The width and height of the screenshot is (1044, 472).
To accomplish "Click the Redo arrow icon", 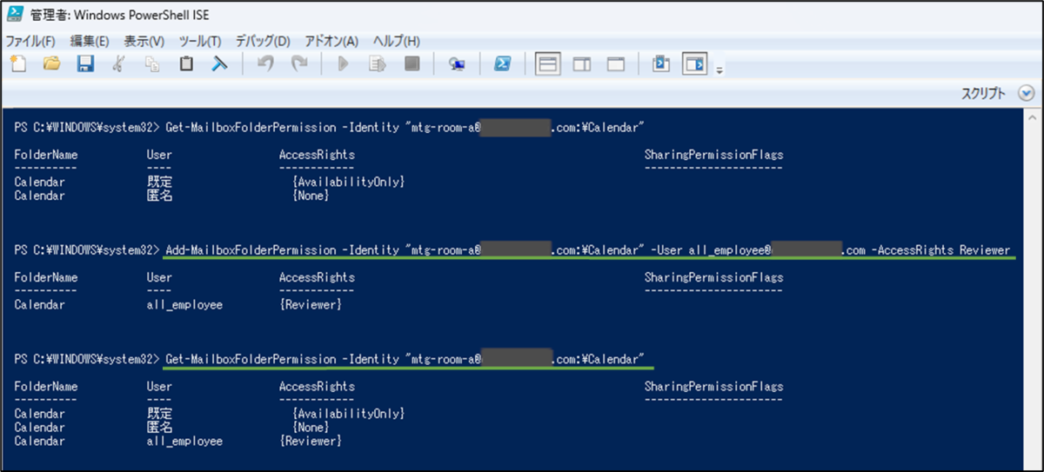I will (299, 63).
